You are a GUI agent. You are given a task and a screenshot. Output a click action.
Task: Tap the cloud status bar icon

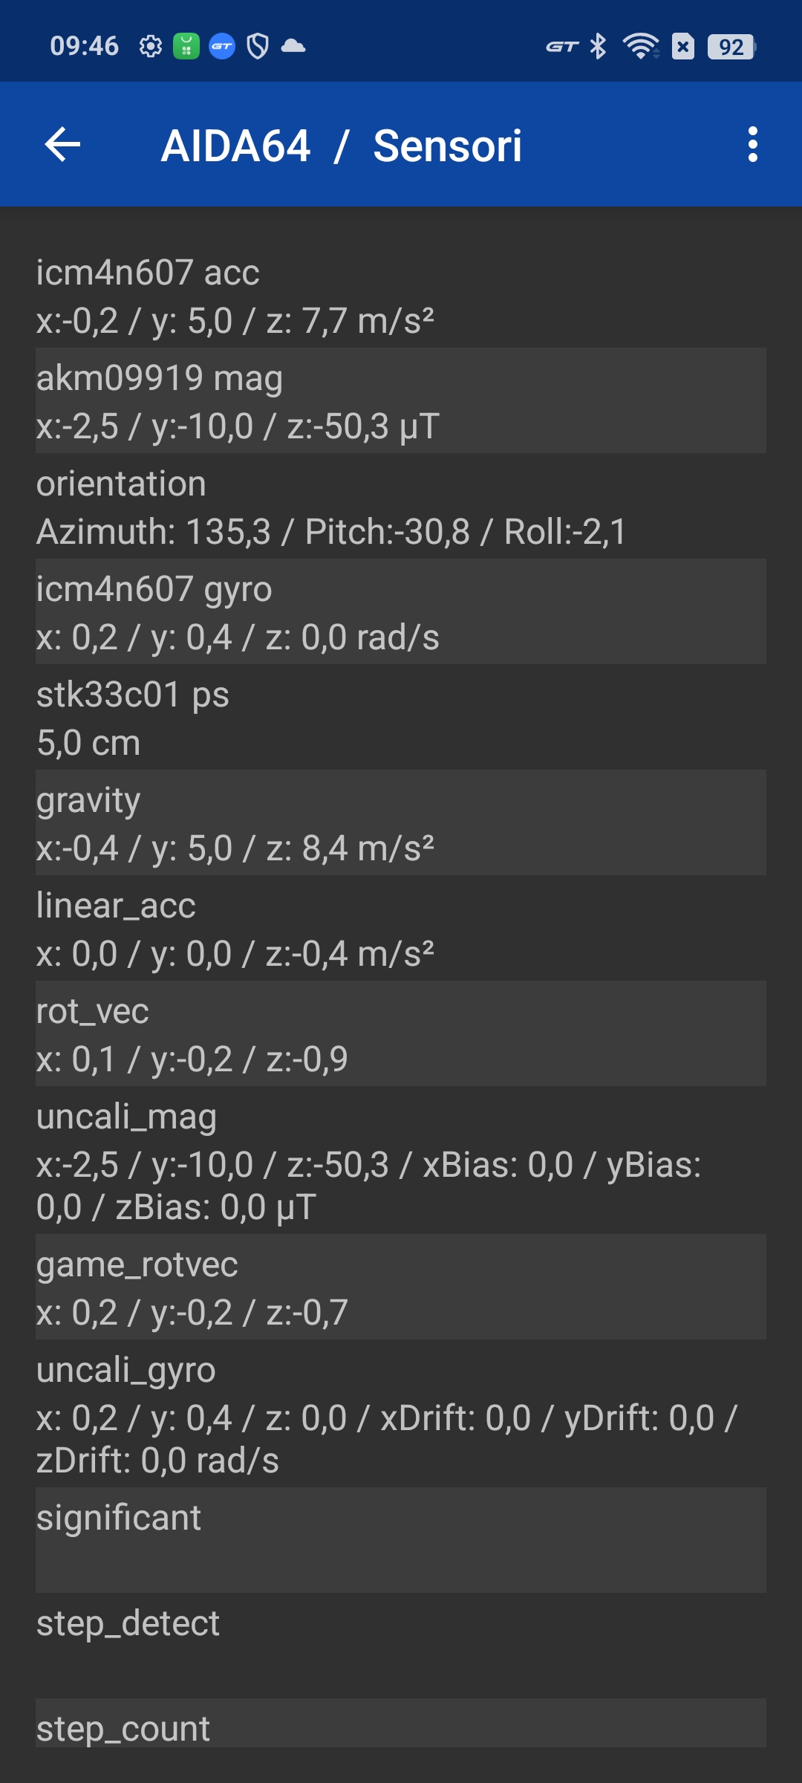(x=293, y=47)
